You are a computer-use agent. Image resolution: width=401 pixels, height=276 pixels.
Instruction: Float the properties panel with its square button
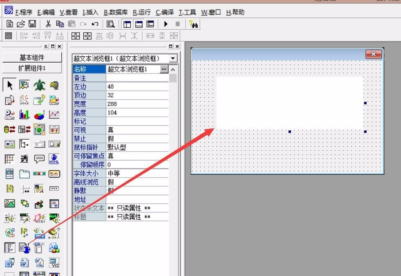coord(171,46)
